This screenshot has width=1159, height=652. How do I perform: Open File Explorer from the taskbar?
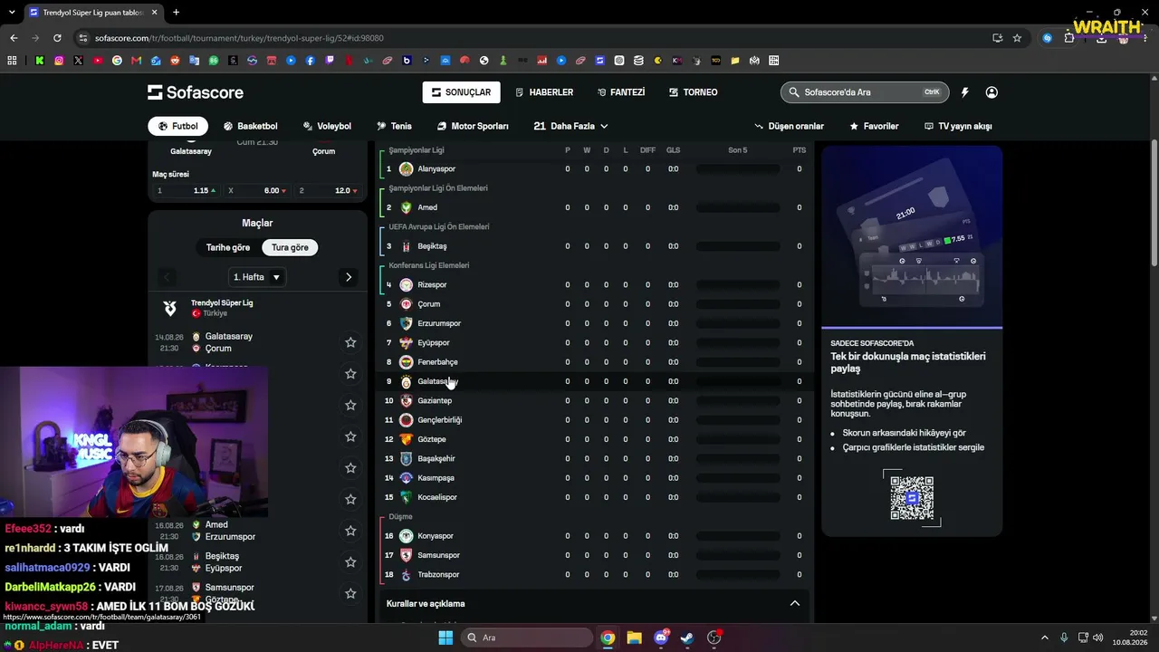634,638
